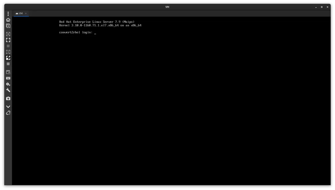Open the upper hamburger menu in the sidebar

[x=8, y=46]
